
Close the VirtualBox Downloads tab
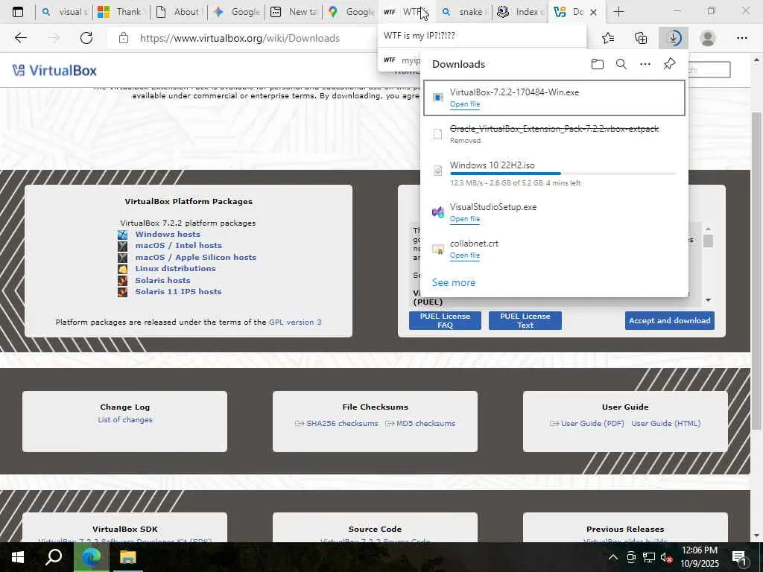593,12
